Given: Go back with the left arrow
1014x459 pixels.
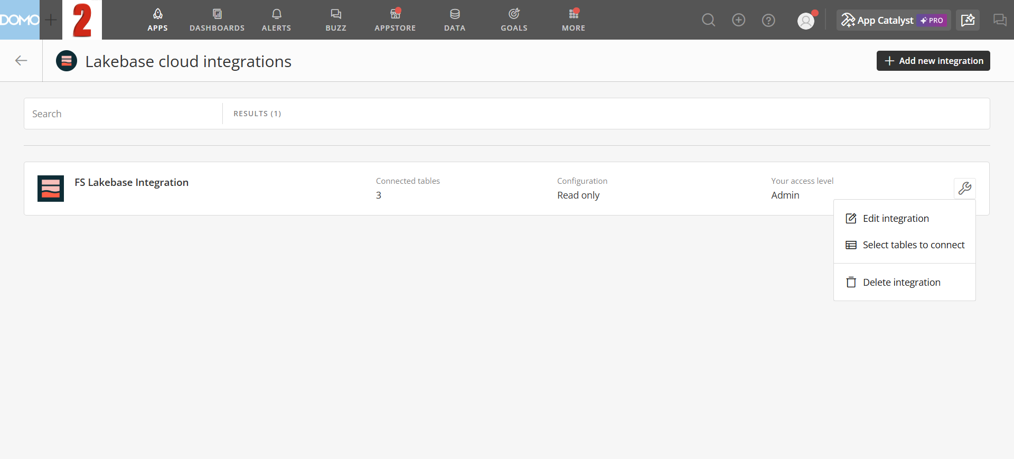Looking at the screenshot, I should [21, 61].
